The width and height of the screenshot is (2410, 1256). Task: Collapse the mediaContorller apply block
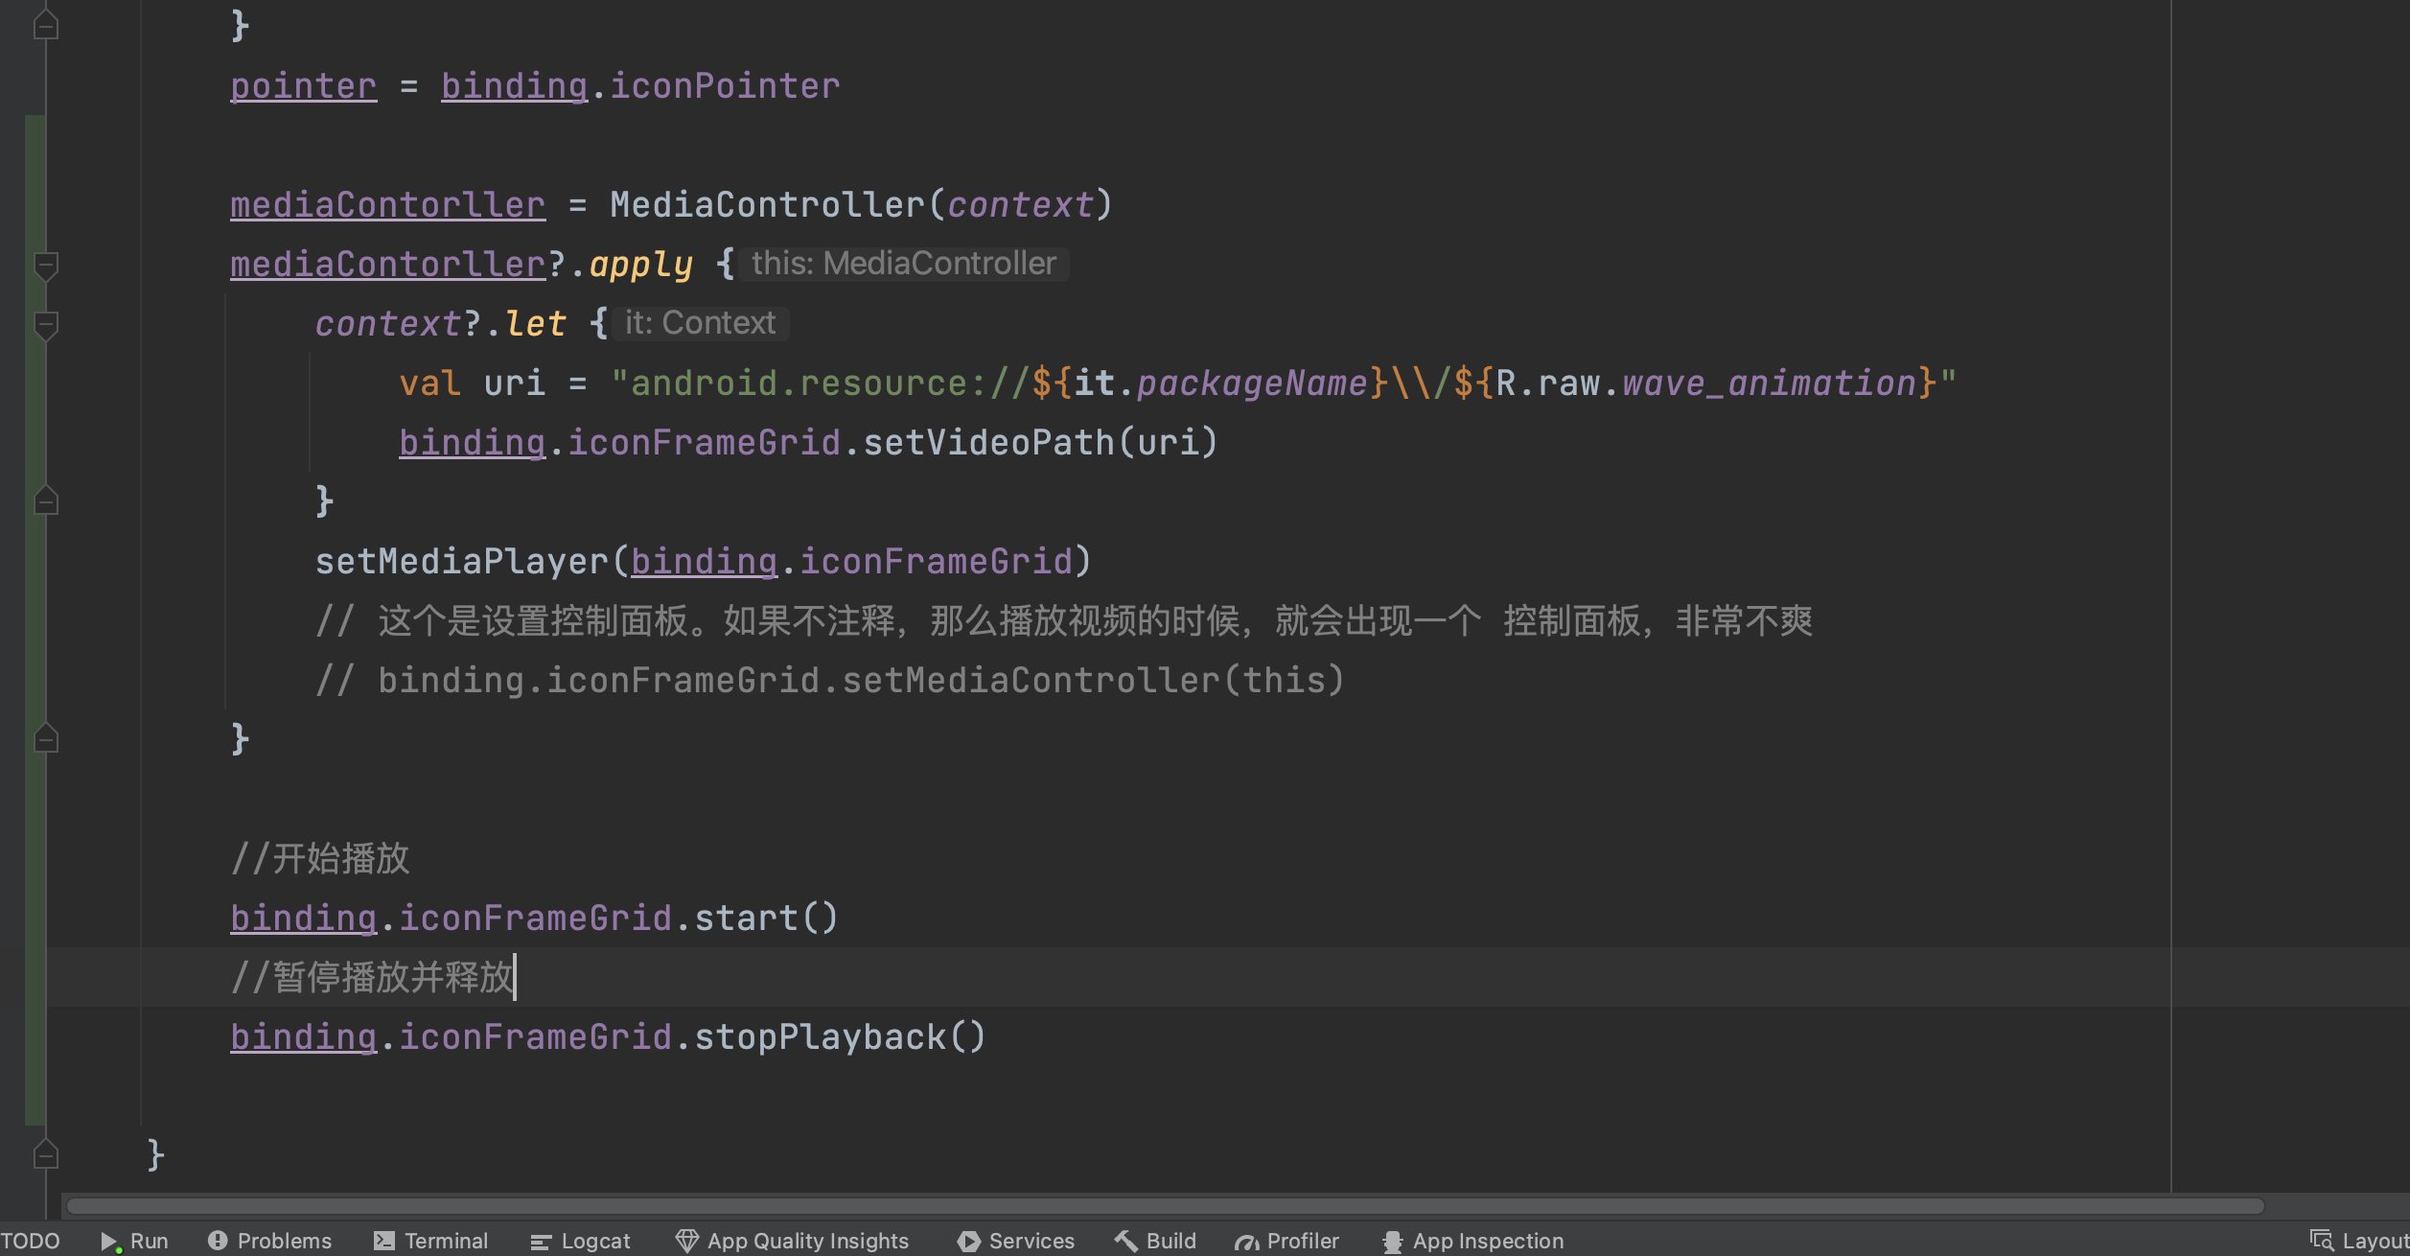45,266
